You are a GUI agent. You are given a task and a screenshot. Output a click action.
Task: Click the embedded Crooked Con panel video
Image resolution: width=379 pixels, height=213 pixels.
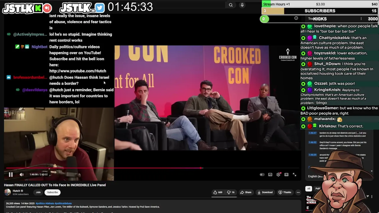(207, 98)
